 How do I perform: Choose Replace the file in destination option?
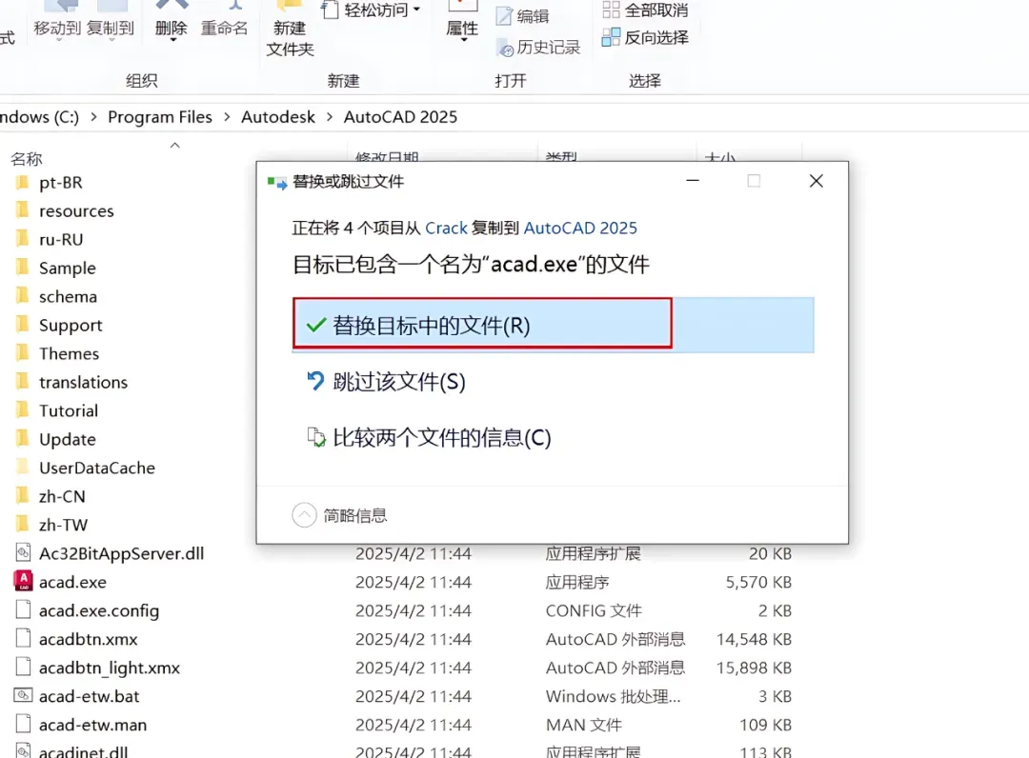coord(553,326)
